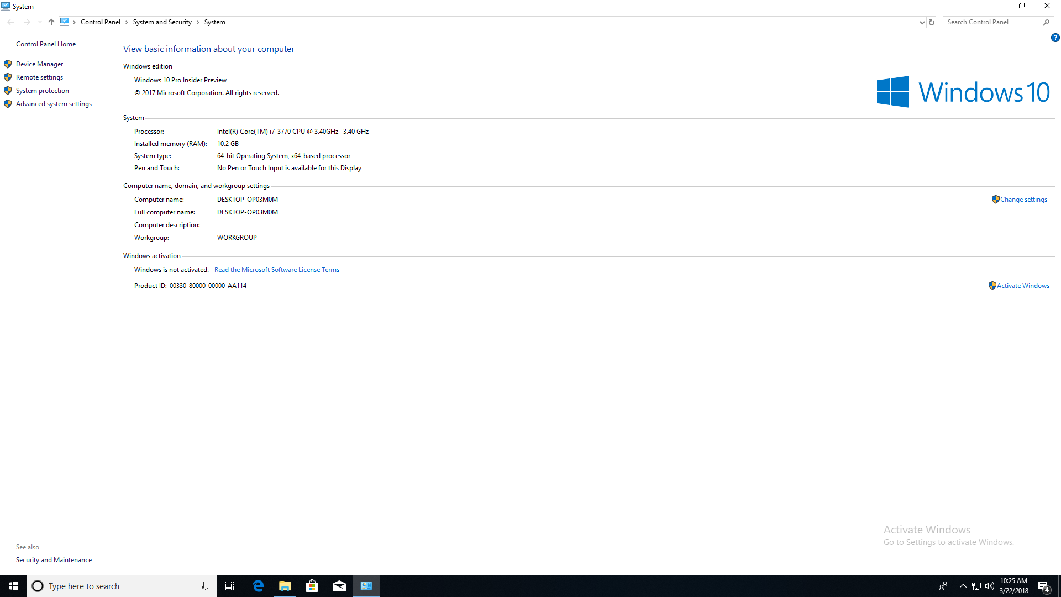
Task: Click Windows 10 Pro Insider Preview text
Action: 180,80
